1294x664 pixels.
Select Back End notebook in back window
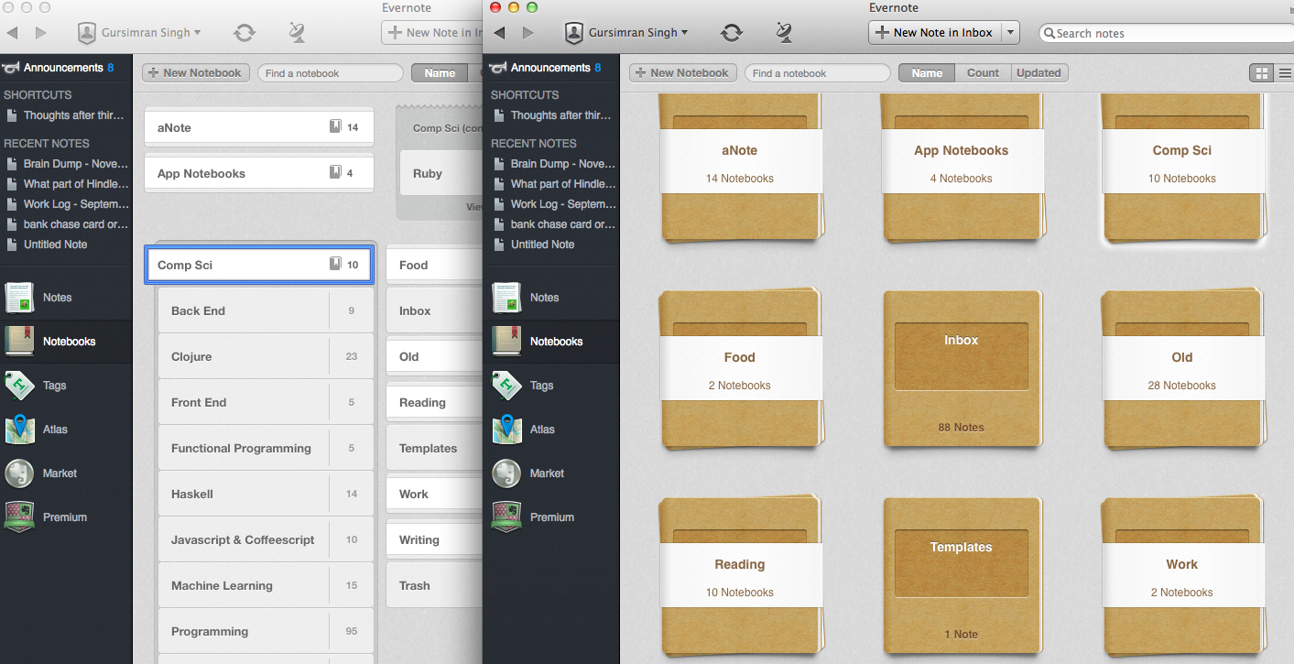click(266, 310)
